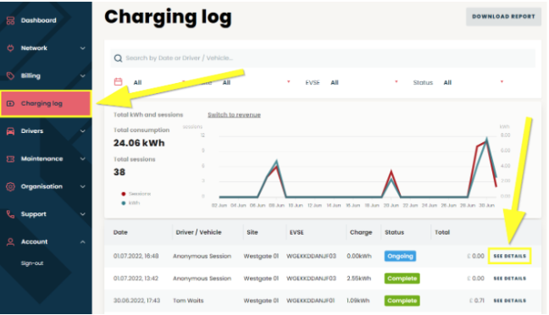Screen dimensions: 549x315
Task: Click the Network plug icon
Action: click(10, 48)
